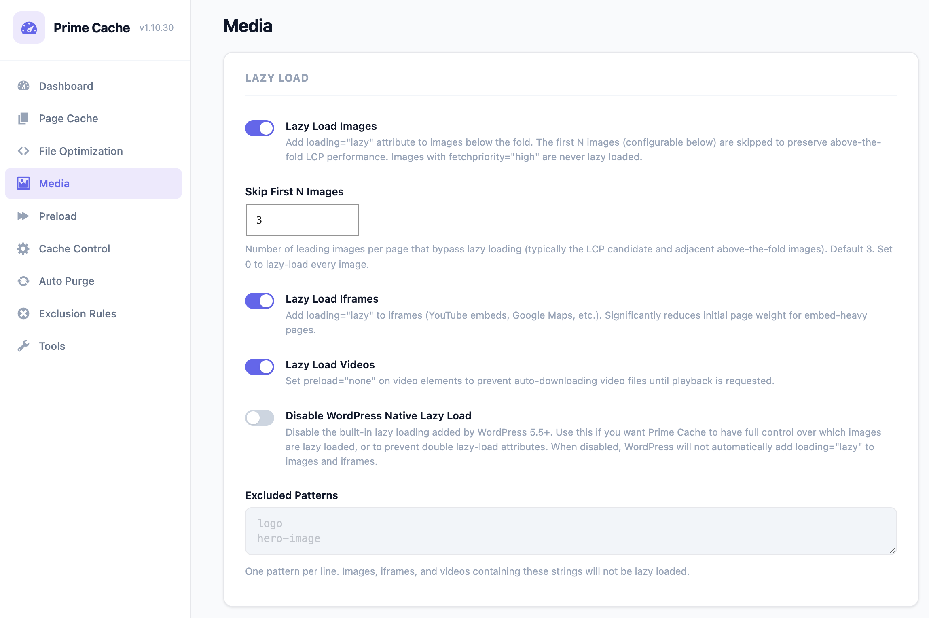Select the Media menu entry
The width and height of the screenshot is (929, 618).
pyautogui.click(x=93, y=183)
